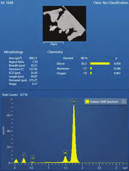Image resolution: width=129 pixels, height=171 pixels.
Task: Click the Silicon sigma value '0.958'
Action: click(x=117, y=64)
